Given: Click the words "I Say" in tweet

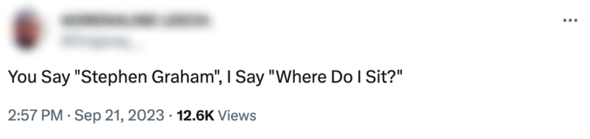Looking at the screenshot, I should [x=245, y=77].
